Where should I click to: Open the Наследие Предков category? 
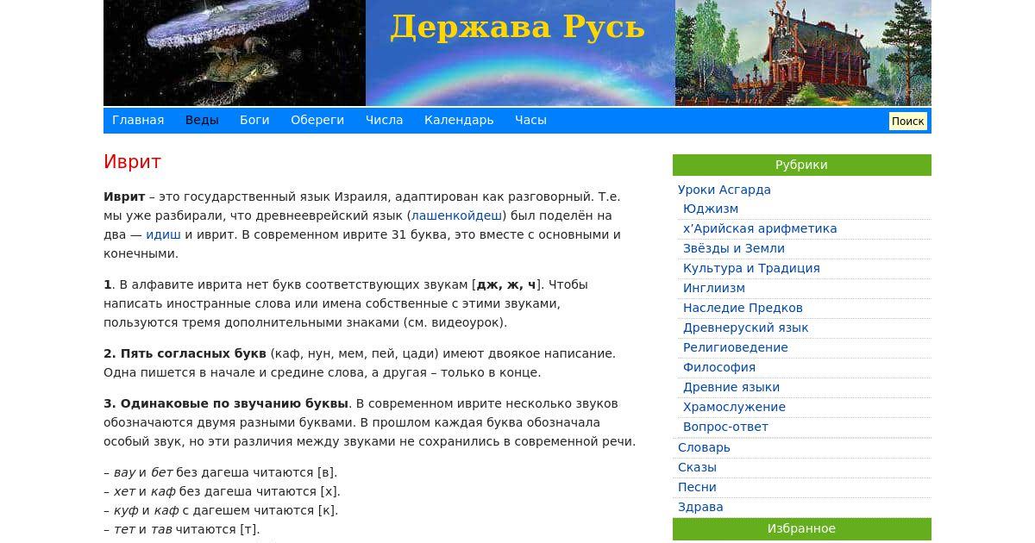743,308
